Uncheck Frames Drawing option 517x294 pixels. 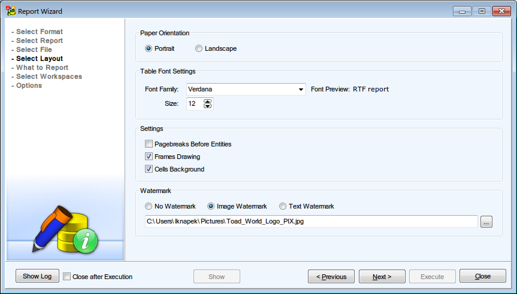point(149,157)
